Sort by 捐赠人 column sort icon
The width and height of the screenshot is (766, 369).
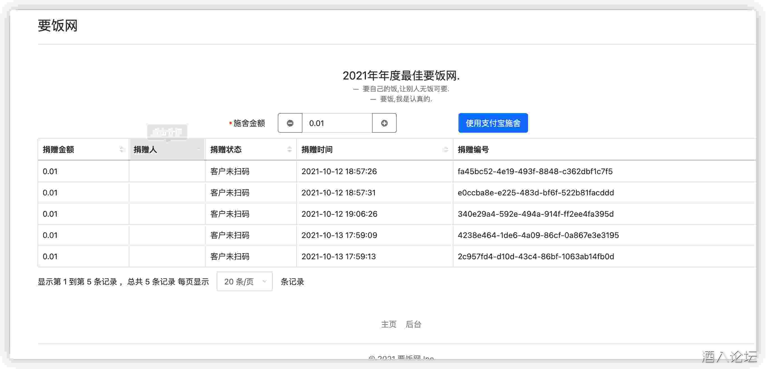click(199, 150)
